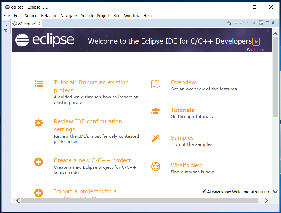
Task: Click the Workbench label
Action: (256, 50)
